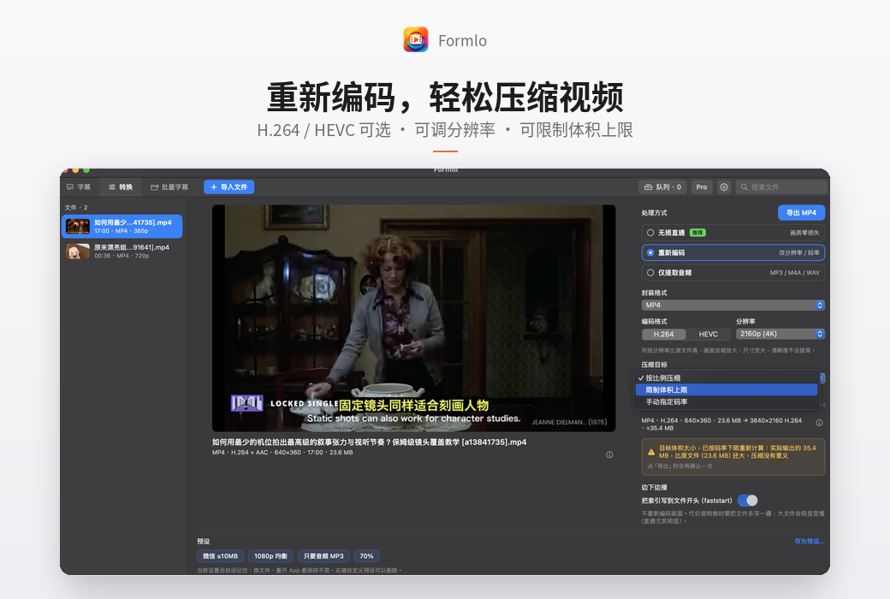Screen dimensions: 890x599
Task: Click the 压缩目标 section label
Action: point(654,365)
